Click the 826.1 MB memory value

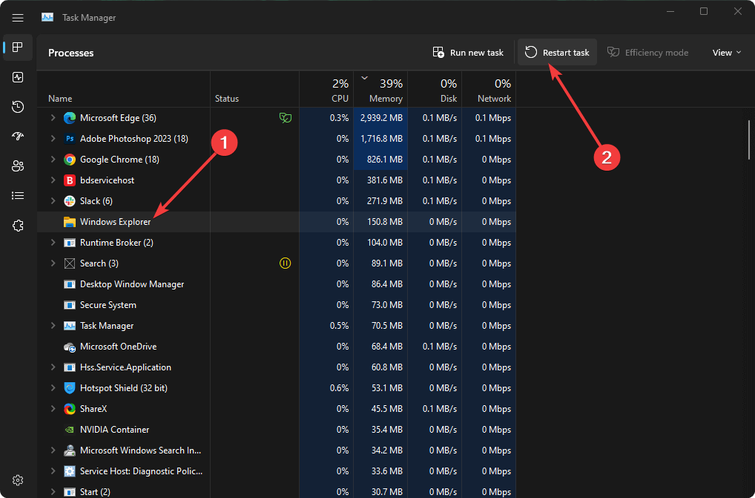tap(385, 160)
